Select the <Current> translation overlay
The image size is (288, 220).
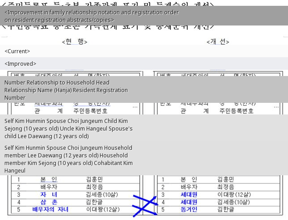(17, 51)
